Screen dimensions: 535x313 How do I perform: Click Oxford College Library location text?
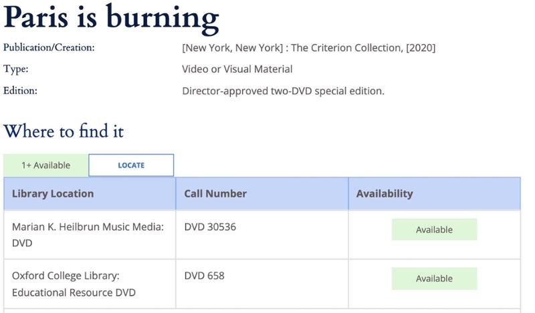tap(74, 284)
